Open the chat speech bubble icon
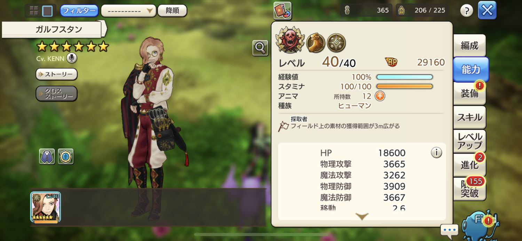 (x=449, y=230)
